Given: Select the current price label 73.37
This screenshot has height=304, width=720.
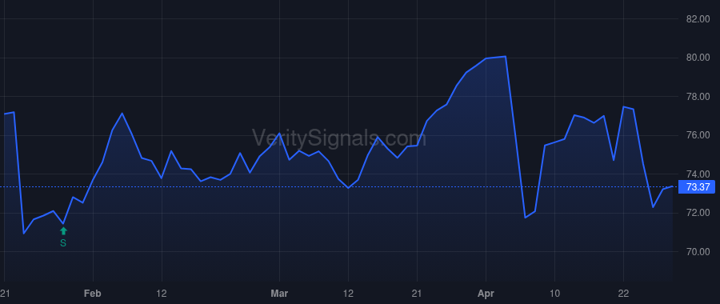Looking at the screenshot, I should tap(697, 187).
